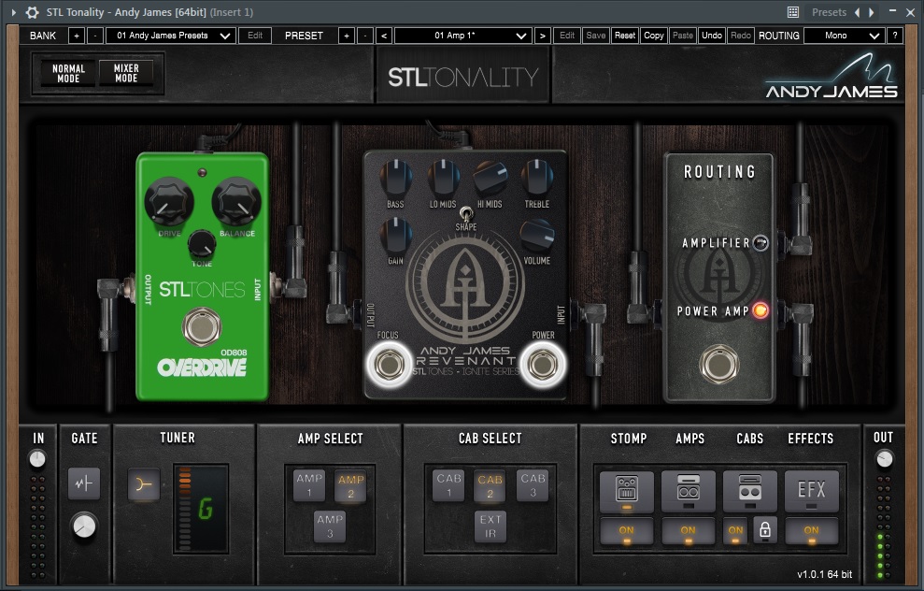Select CAB 2
This screenshot has width=924, height=591.
tap(490, 486)
